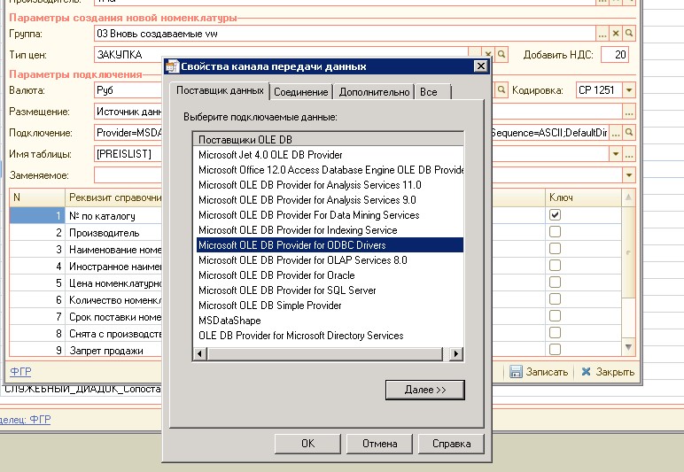Click the Далее >> button
Image resolution: width=684 pixels, height=472 pixels.
425,390
